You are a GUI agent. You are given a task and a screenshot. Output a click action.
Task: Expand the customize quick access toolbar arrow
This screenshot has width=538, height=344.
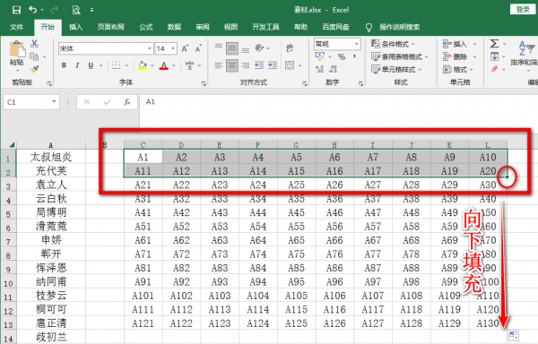(x=91, y=10)
